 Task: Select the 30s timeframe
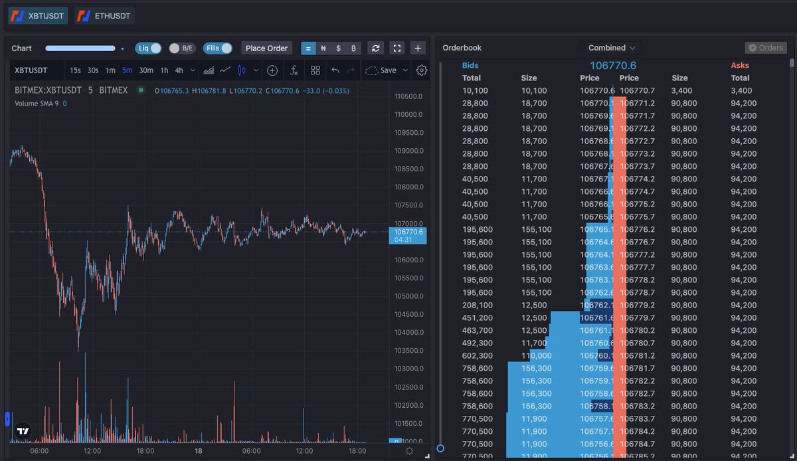coord(93,70)
